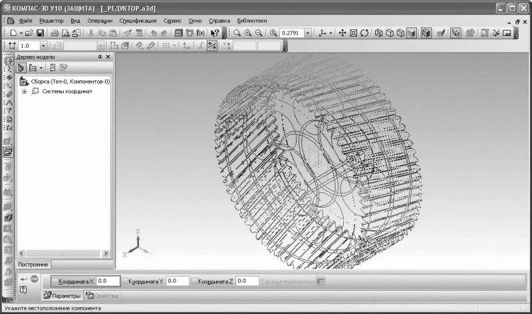The image size is (532, 314).
Task: Activate the pan (move view) cross-arrows icon
Action: [342, 33]
